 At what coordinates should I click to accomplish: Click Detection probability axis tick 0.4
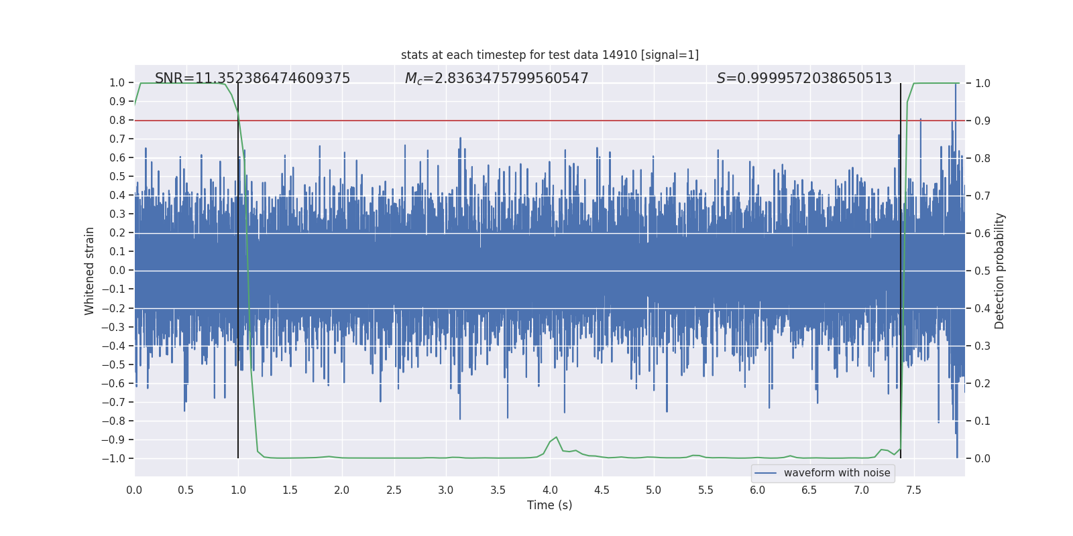coord(982,308)
